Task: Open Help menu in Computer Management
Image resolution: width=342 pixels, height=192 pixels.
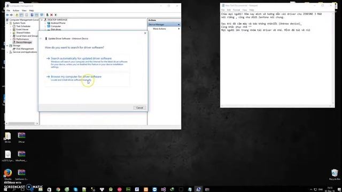Action: pos(32,11)
